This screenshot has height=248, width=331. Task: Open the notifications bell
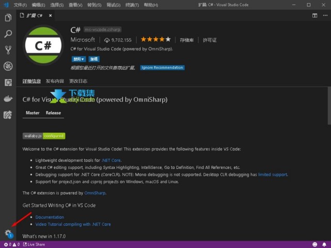(324, 244)
